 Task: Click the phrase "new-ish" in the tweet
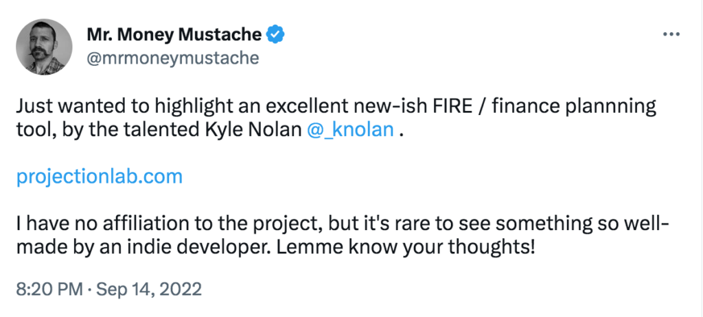tap(417, 107)
